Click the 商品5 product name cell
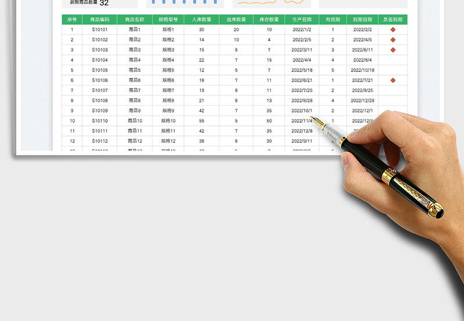This screenshot has height=321, width=464. pyautogui.click(x=135, y=70)
